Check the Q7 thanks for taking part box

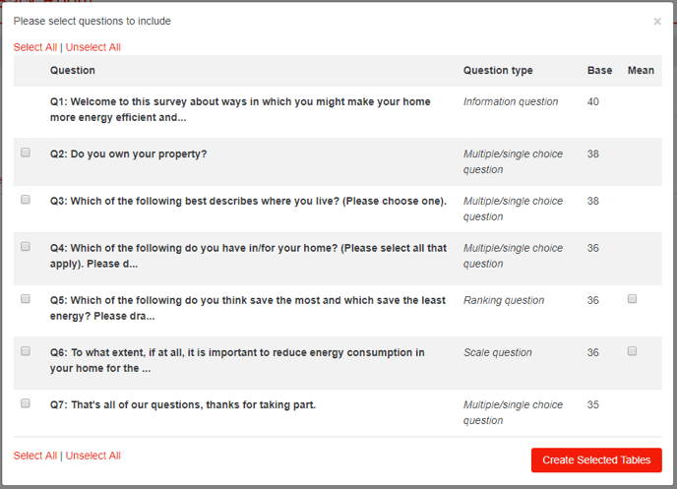[26, 403]
